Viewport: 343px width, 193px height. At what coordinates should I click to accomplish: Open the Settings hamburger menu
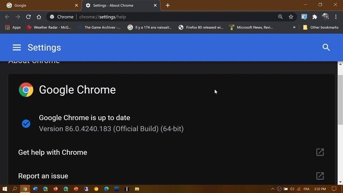17,48
